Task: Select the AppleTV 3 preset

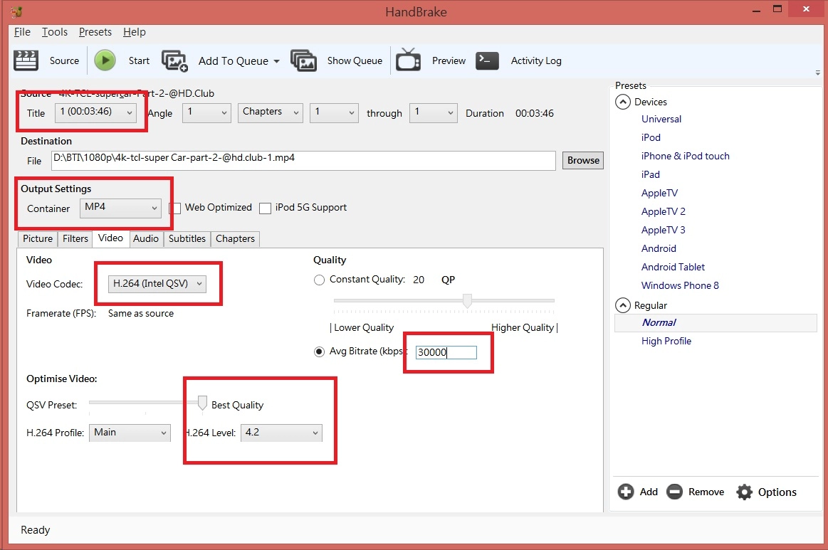Action: tap(664, 230)
